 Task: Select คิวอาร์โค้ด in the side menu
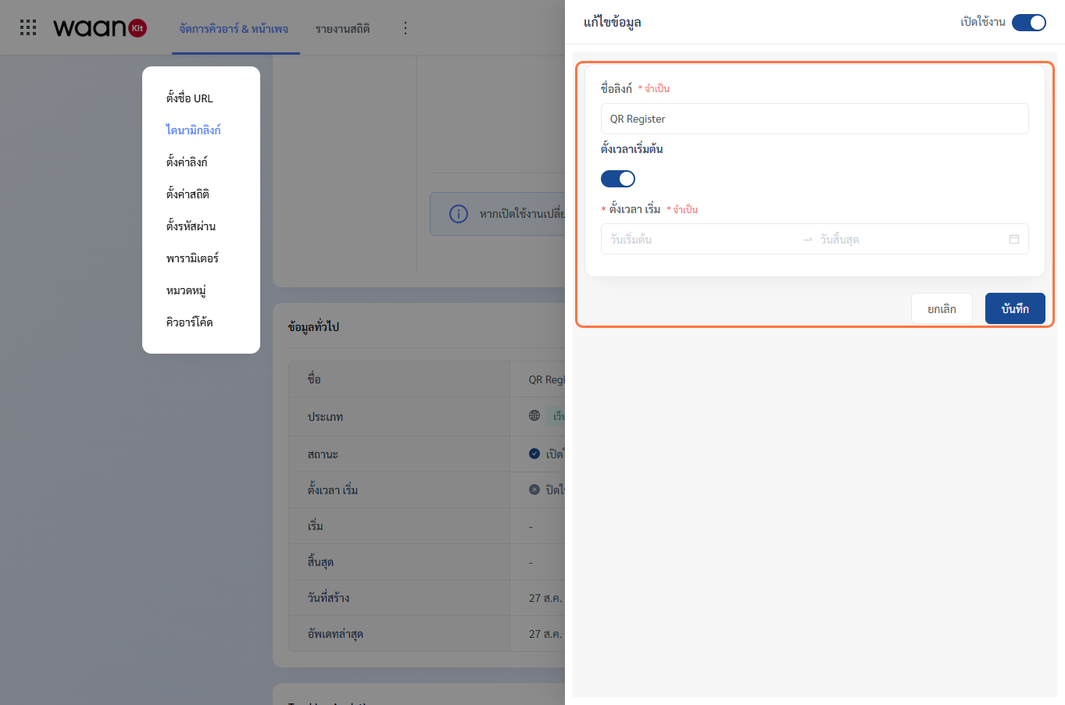(190, 322)
